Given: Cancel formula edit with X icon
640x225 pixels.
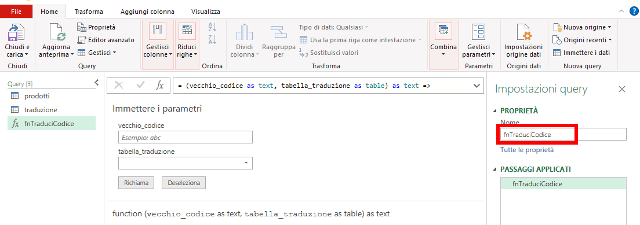Looking at the screenshot, I should [x=119, y=85].
